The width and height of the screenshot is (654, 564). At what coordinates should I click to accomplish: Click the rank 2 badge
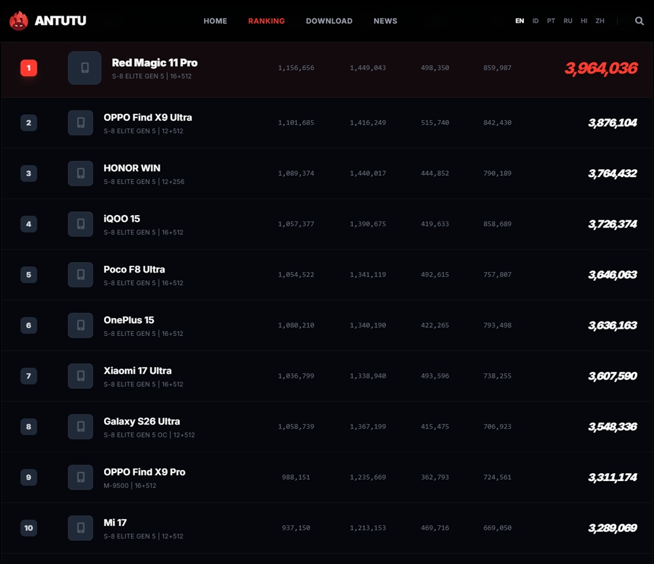[29, 123]
